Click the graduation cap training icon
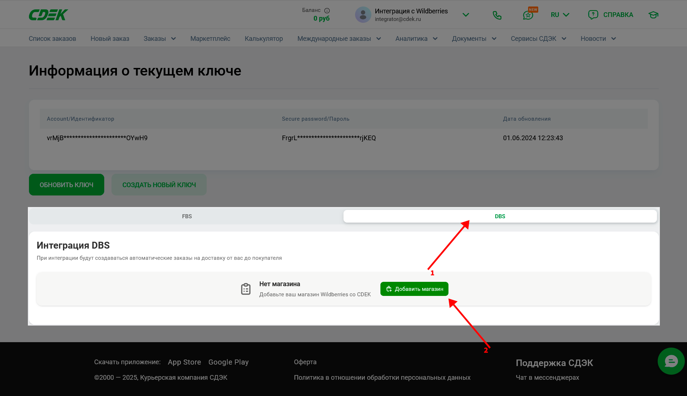This screenshot has height=396, width=687. tap(653, 15)
